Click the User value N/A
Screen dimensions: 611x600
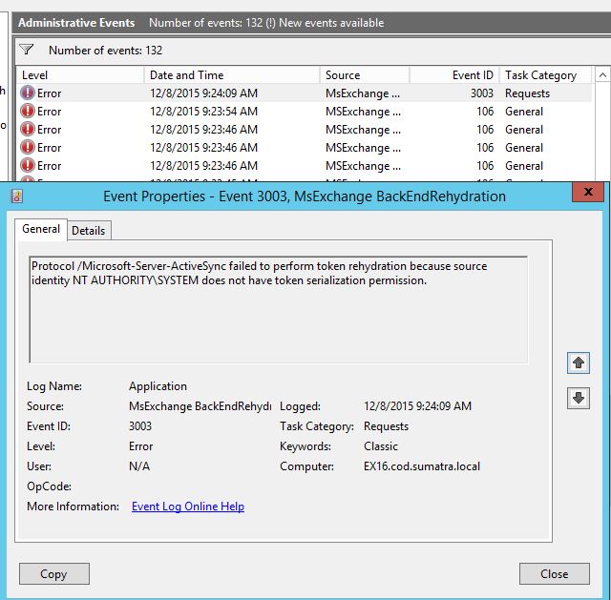(x=139, y=466)
